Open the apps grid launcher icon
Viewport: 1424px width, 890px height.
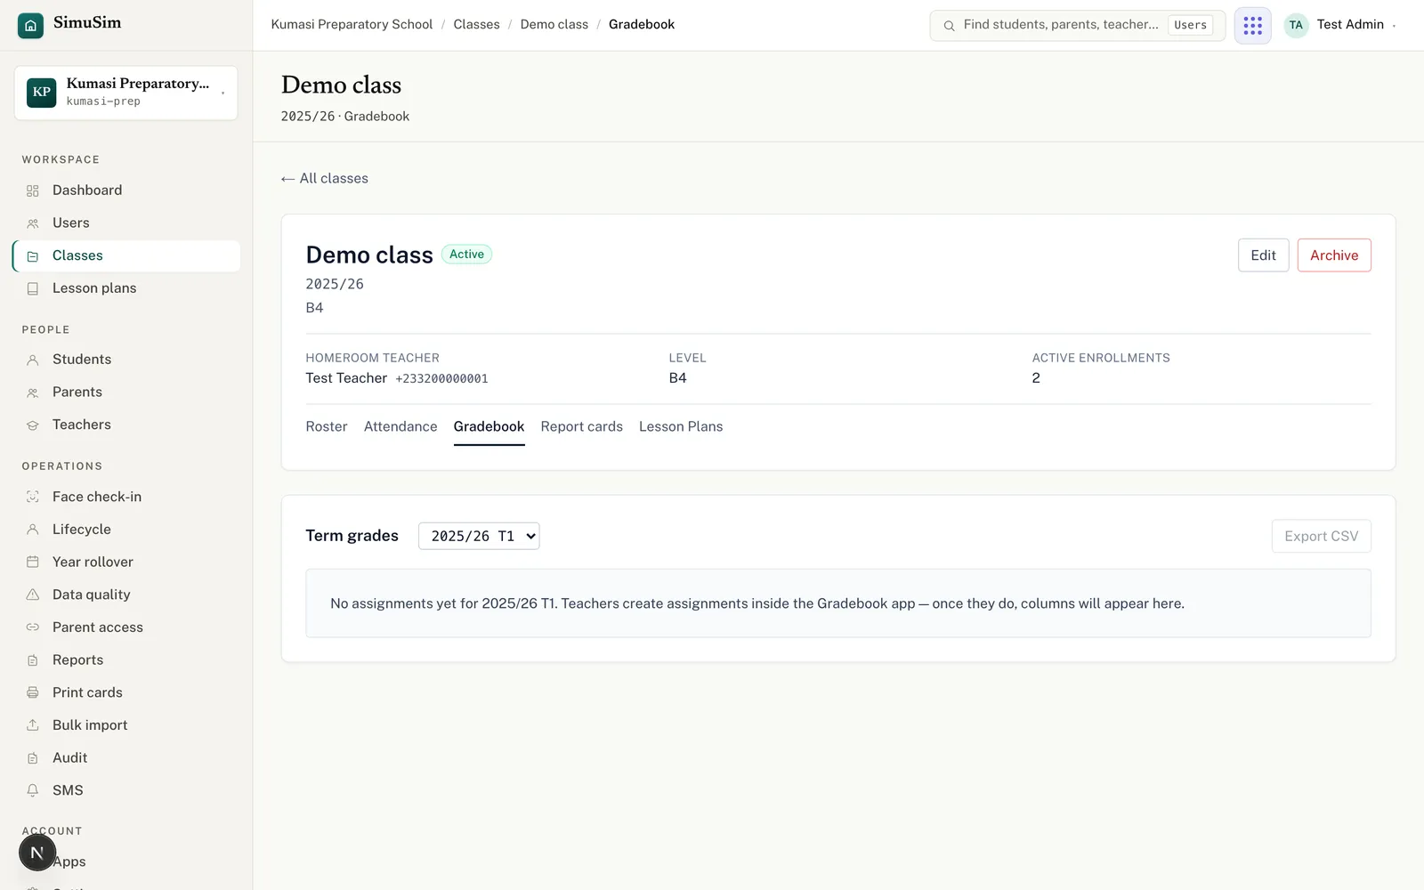coord(1252,25)
